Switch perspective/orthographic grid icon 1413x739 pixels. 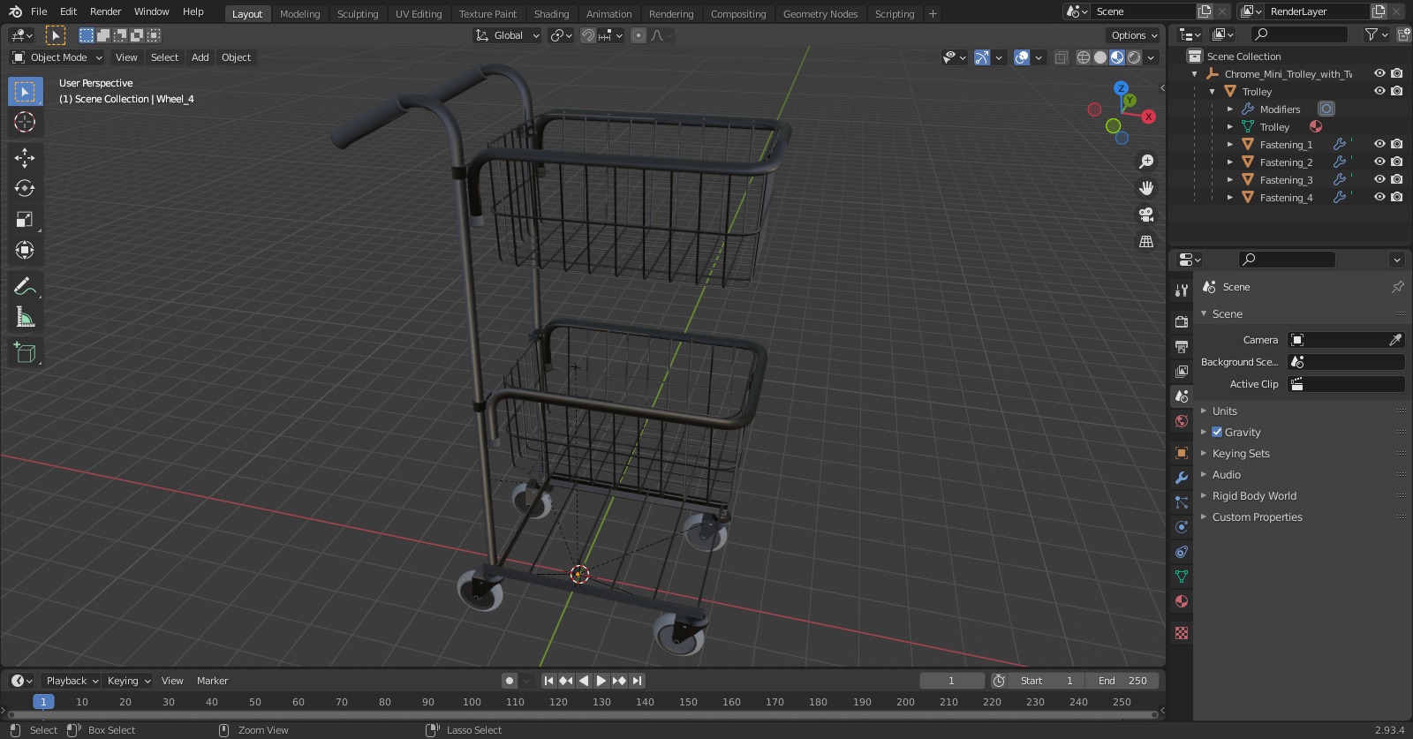pyautogui.click(x=1146, y=241)
